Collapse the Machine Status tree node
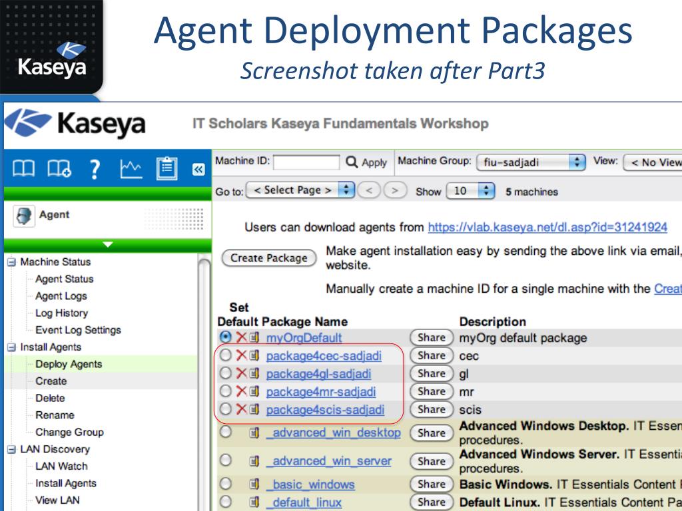The width and height of the screenshot is (682, 511). point(11,262)
